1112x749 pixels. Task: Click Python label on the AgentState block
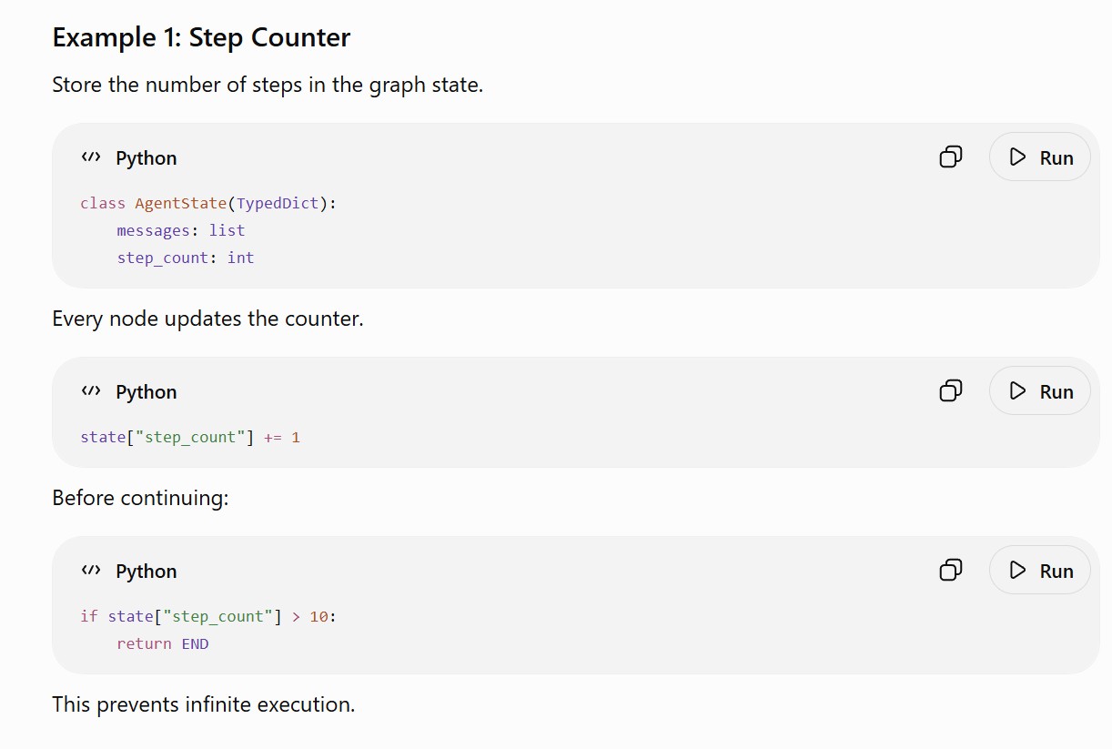click(147, 158)
